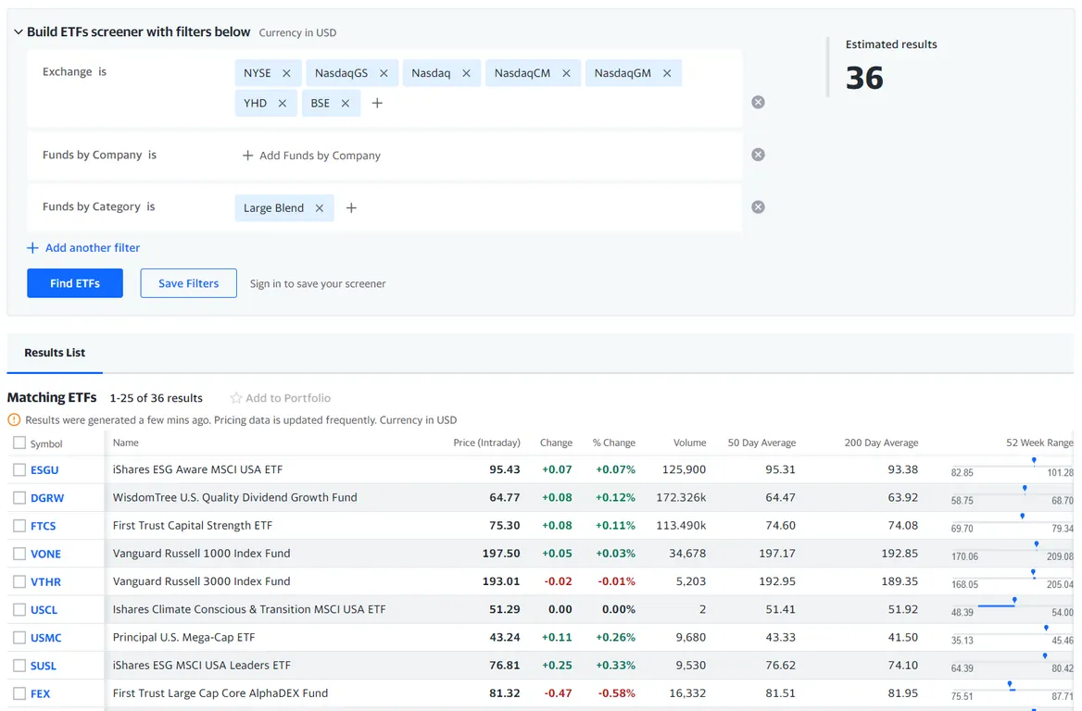Image resolution: width=1082 pixels, height=711 pixels.
Task: Toggle the select-all Symbol checkbox
Action: (19, 443)
